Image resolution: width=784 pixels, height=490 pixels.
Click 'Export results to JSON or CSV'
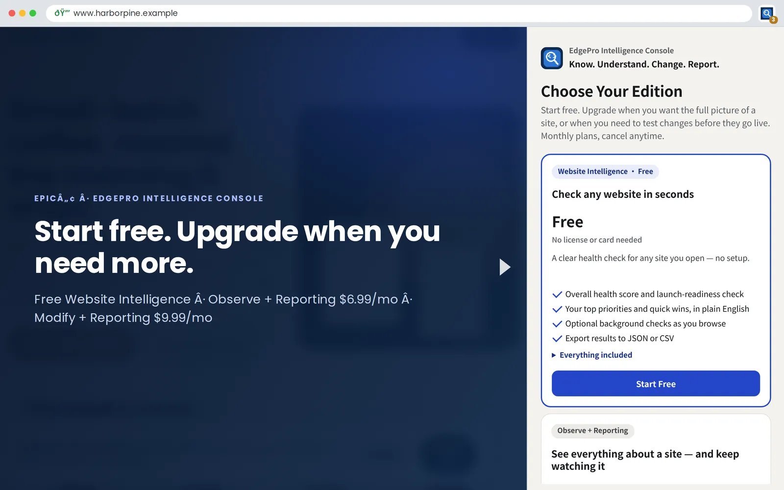[619, 339]
